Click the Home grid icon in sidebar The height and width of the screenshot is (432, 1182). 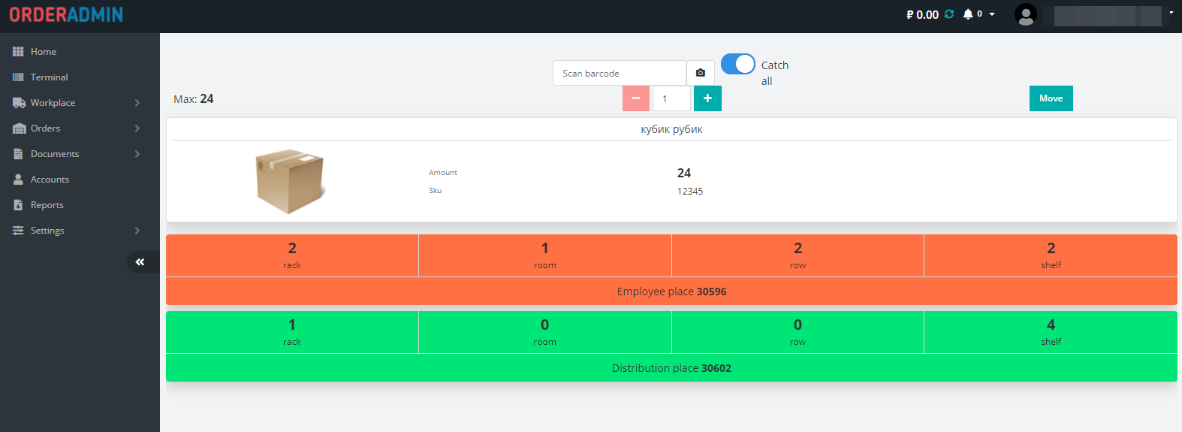tap(18, 52)
